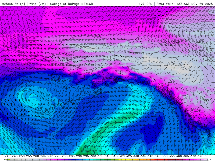
Task: Click the '12Z GFS' model run label
Action: pos(145,4)
